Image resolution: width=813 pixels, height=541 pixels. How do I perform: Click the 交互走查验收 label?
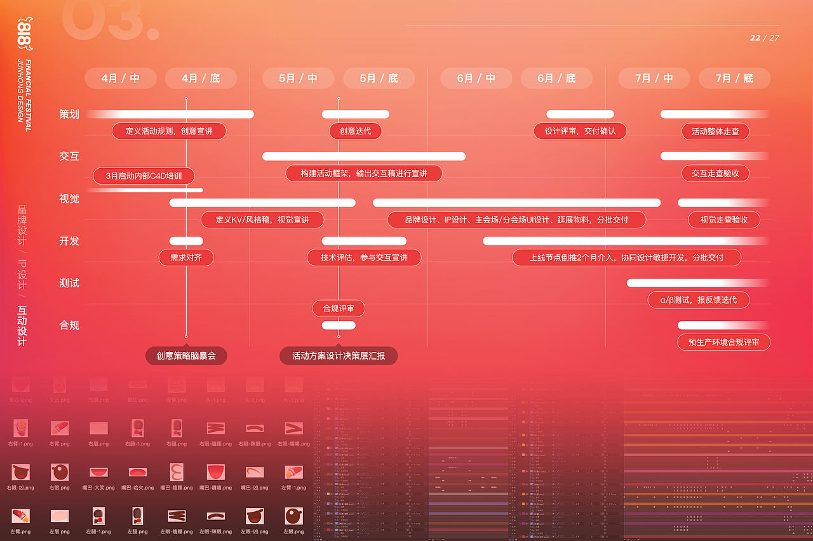715,173
